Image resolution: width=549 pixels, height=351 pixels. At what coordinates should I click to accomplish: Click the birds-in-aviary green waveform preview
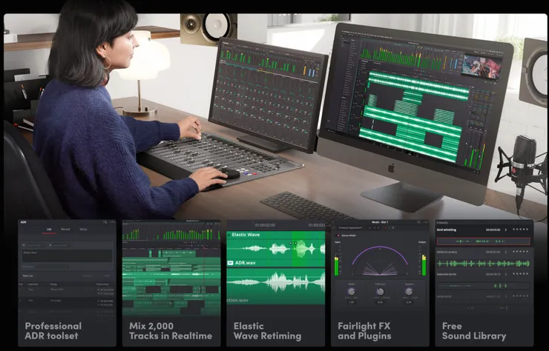pos(483,264)
